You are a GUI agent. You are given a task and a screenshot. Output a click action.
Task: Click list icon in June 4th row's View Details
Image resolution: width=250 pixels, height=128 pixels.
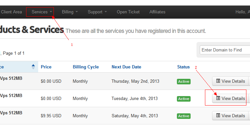point(218,98)
